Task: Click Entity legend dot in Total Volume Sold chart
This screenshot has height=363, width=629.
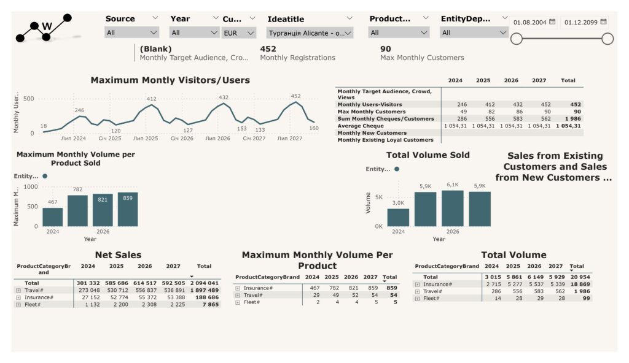Action: 397,169
